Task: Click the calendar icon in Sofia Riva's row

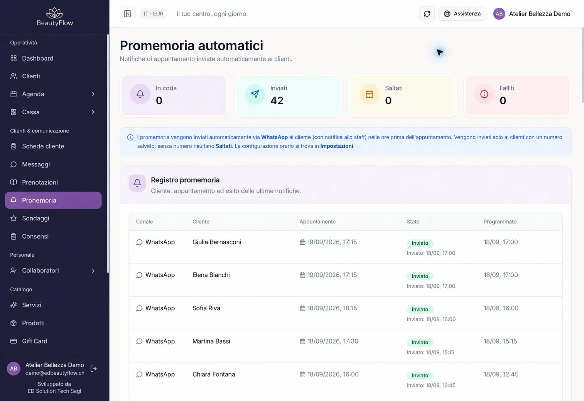Action: point(302,308)
